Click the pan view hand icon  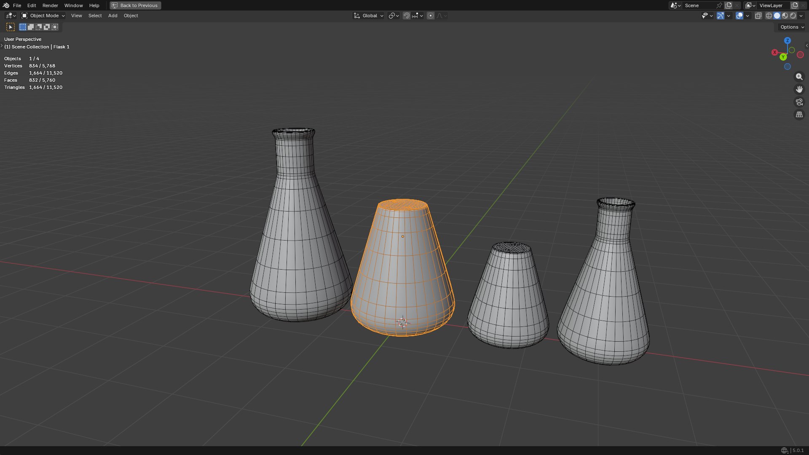(x=799, y=89)
